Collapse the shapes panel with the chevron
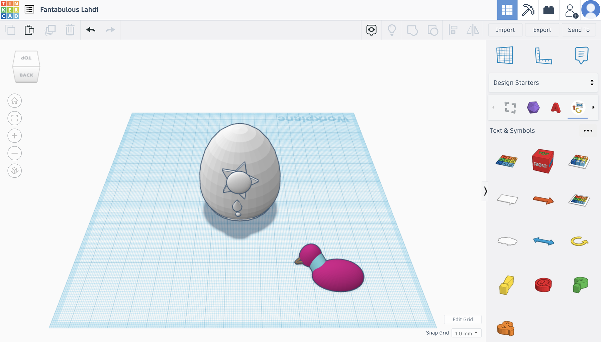 (486, 191)
